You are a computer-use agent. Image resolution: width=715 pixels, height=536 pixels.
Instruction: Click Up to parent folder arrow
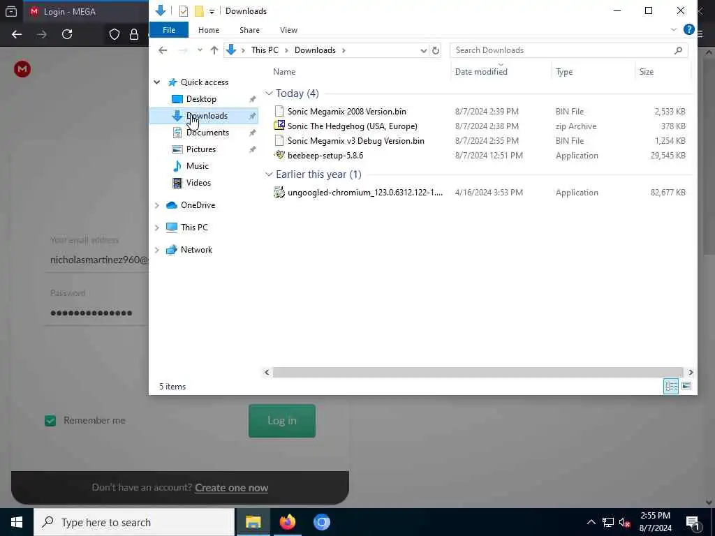[214, 50]
